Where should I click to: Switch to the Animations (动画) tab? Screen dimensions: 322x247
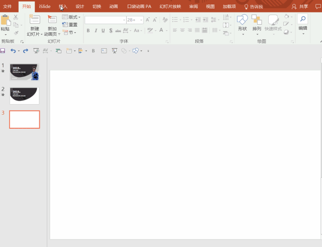coord(114,7)
